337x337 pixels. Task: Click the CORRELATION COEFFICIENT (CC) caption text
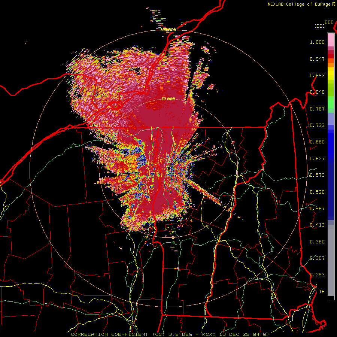point(118,334)
